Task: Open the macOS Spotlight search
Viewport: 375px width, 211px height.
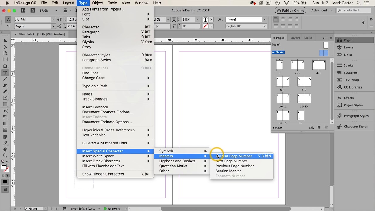Action: (359, 3)
